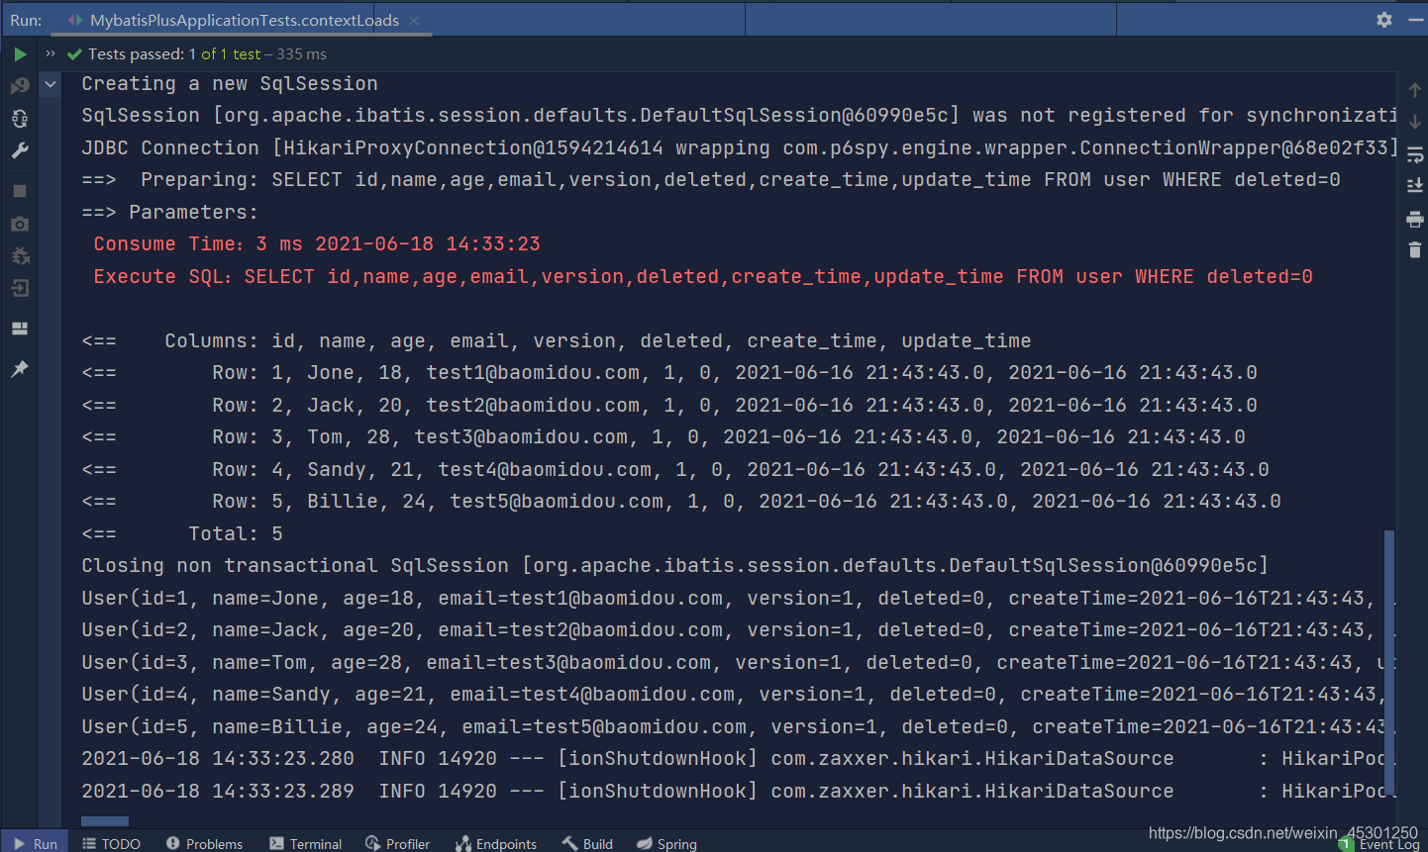
Task: Click 'Closing non transactional SqlSession' line
Action: pos(675,566)
